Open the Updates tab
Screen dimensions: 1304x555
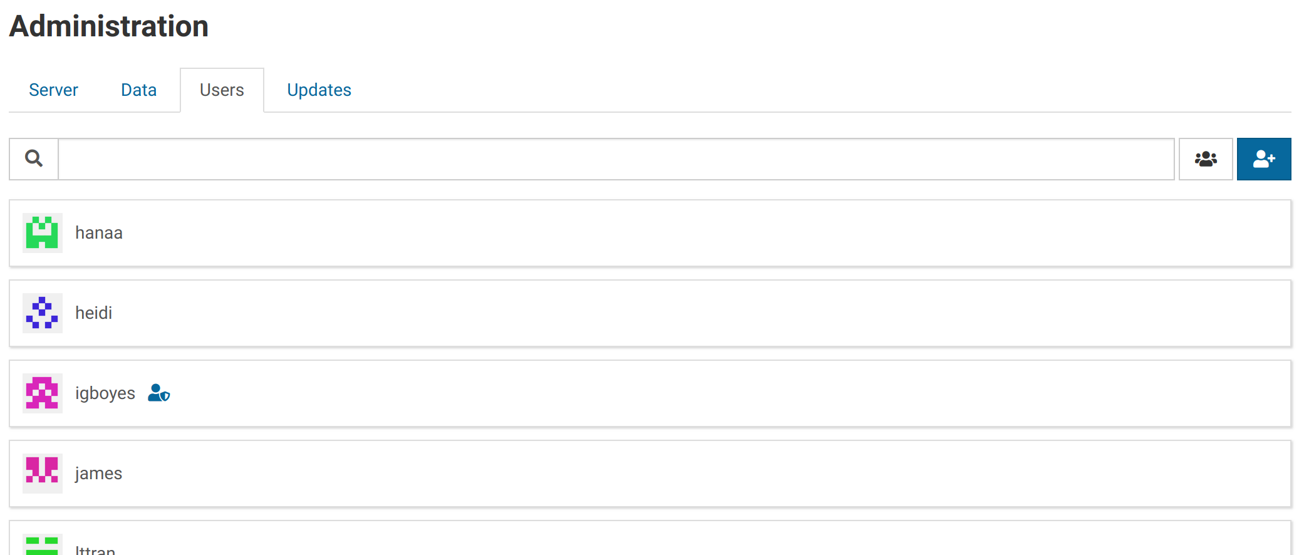(319, 90)
